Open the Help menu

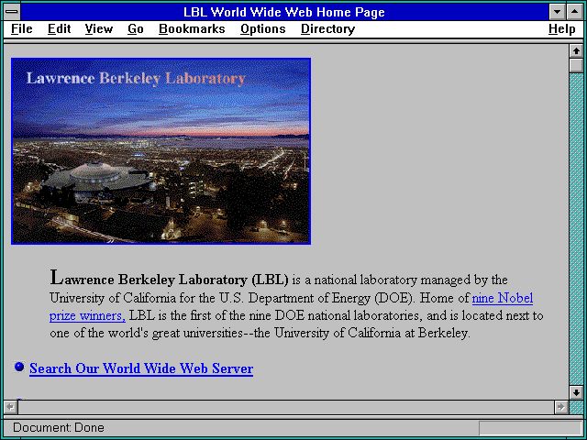point(562,29)
